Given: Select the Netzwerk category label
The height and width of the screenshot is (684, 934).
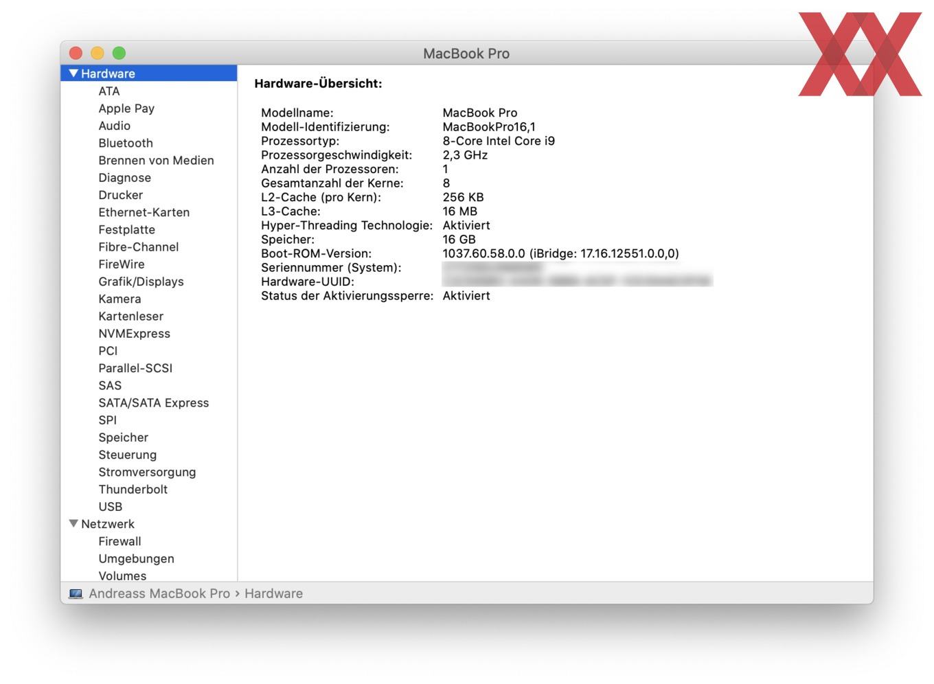Looking at the screenshot, I should point(108,523).
